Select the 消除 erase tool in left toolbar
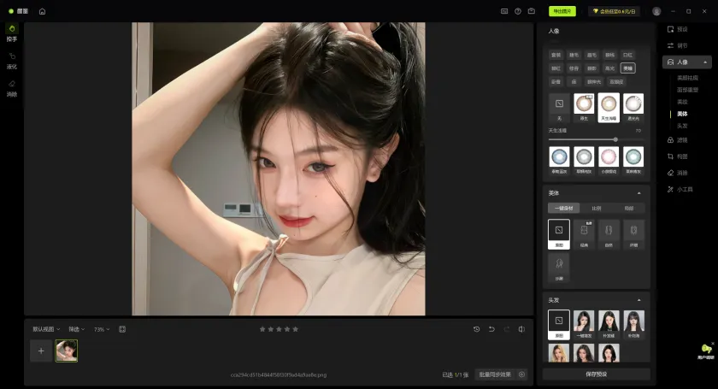 12,88
